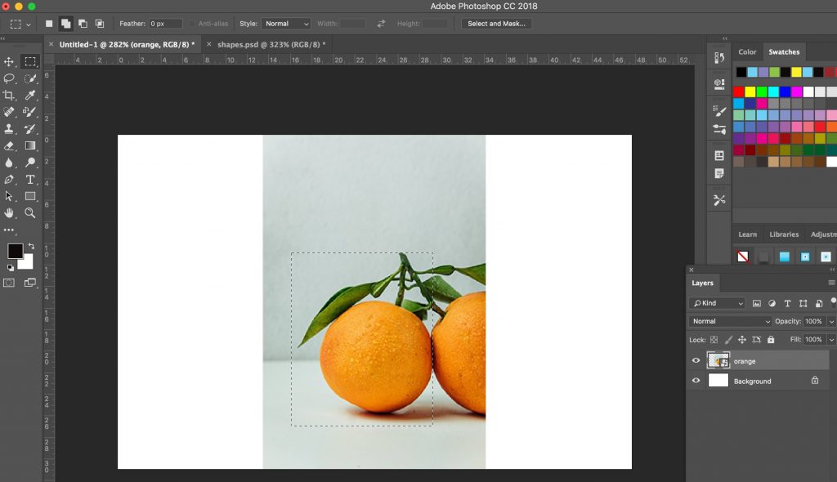Image resolution: width=837 pixels, height=482 pixels.
Task: Select the Gradient tool
Action: (x=29, y=146)
